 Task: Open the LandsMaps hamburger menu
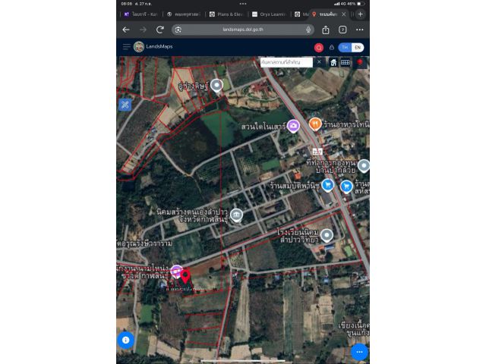[126, 47]
